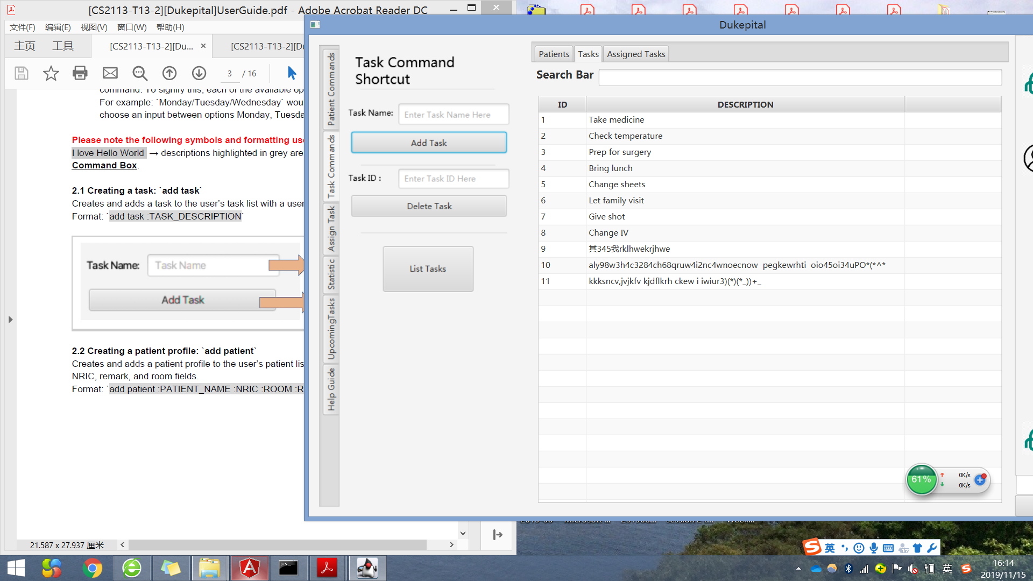The image size is (1033, 581).
Task: Click the Save icon in Acrobat toolbar
Action: coord(22,73)
